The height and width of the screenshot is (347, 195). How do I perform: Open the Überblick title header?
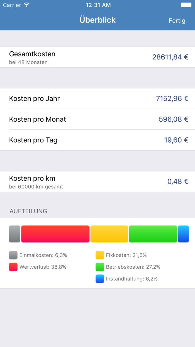(97, 20)
